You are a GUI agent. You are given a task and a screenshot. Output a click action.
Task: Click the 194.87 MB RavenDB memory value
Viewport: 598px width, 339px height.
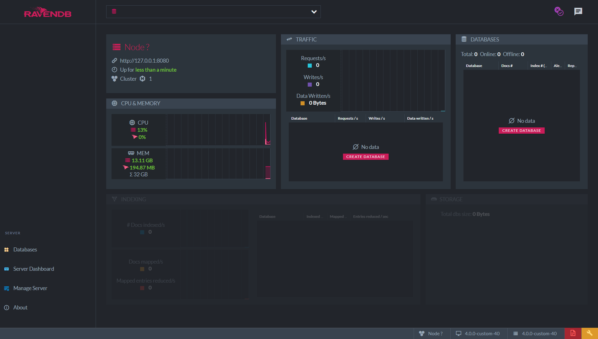(x=142, y=168)
